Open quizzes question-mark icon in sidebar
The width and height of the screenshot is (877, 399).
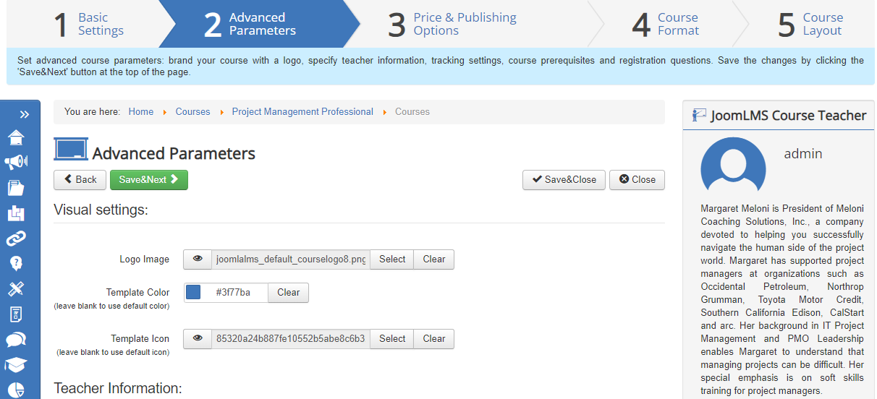pyautogui.click(x=16, y=263)
